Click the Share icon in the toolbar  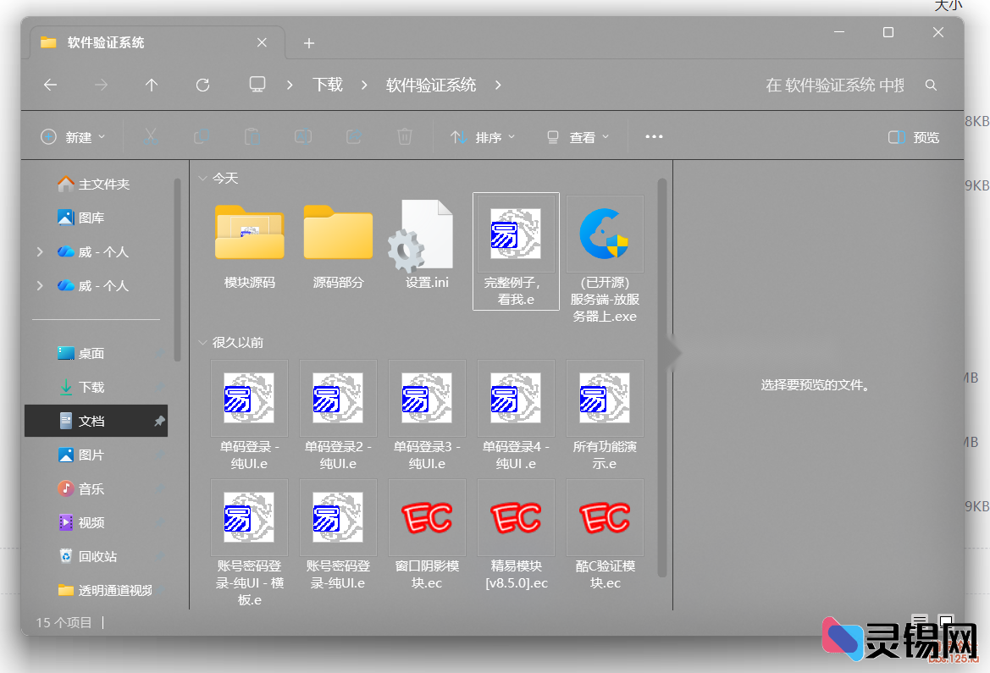(x=353, y=136)
